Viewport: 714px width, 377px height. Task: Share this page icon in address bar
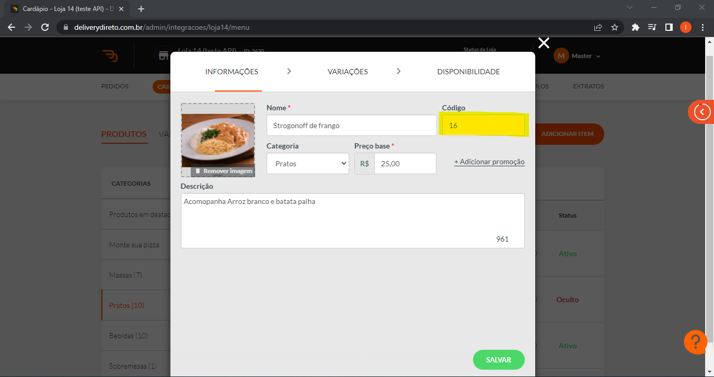[x=598, y=27]
